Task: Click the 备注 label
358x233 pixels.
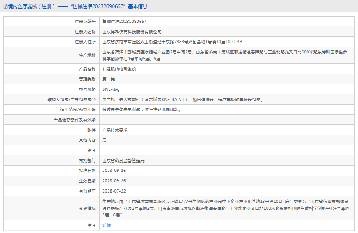Action: click(x=91, y=150)
